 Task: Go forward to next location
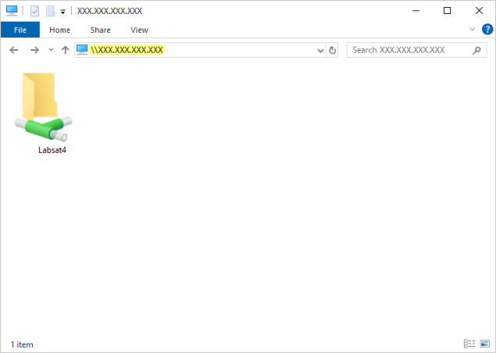tap(34, 50)
